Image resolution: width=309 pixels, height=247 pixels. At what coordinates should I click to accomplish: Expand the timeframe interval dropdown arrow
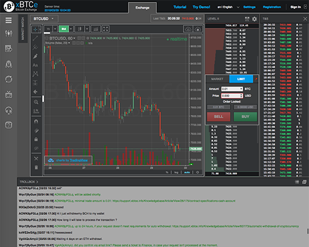[x=55, y=29]
